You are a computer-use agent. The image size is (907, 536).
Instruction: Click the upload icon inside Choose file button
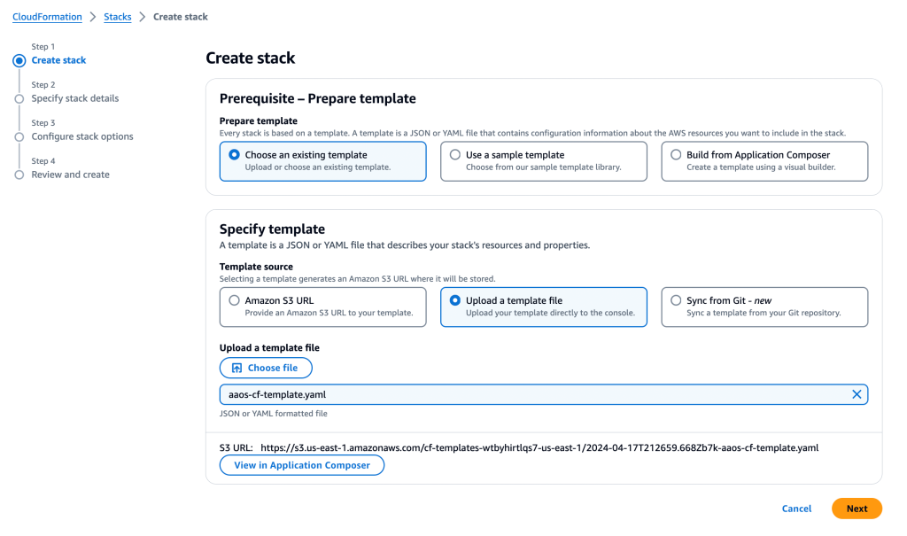[x=236, y=368]
